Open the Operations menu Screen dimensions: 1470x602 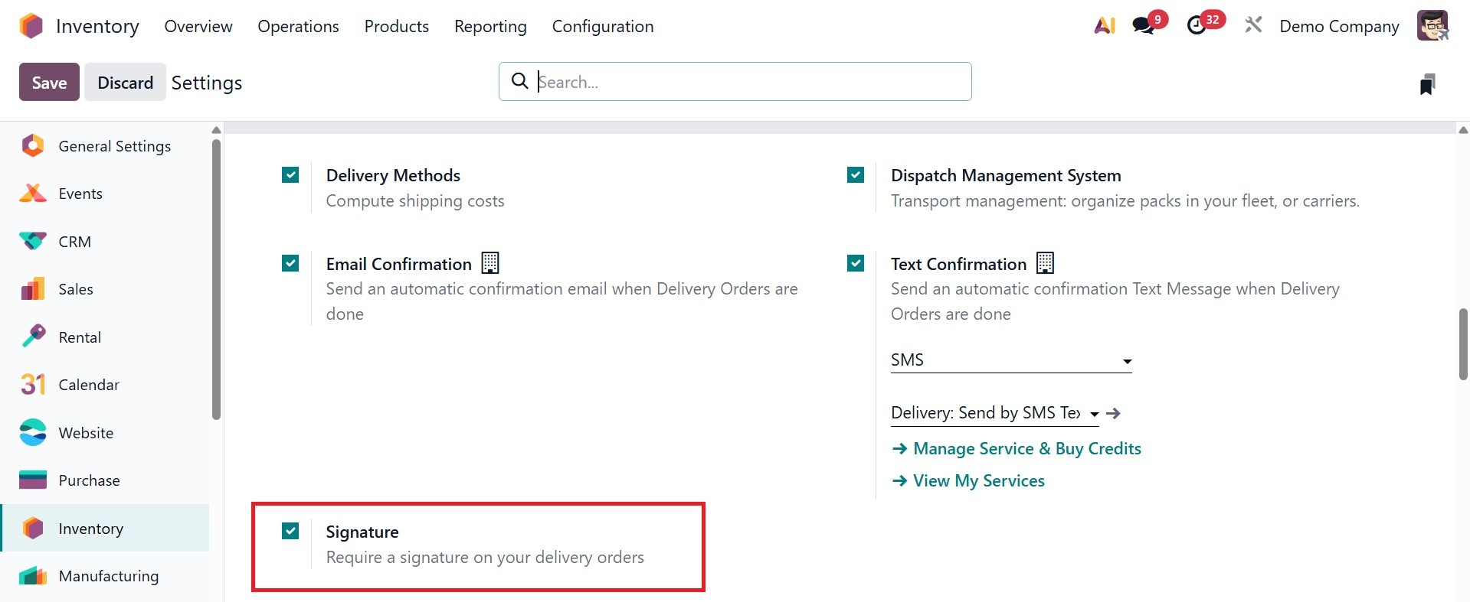coord(298,26)
